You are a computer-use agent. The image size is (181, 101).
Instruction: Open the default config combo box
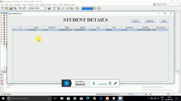37,8
